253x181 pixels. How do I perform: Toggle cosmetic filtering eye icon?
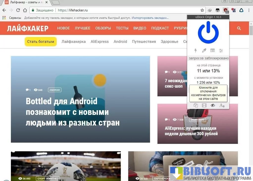pyautogui.click(x=213, y=106)
